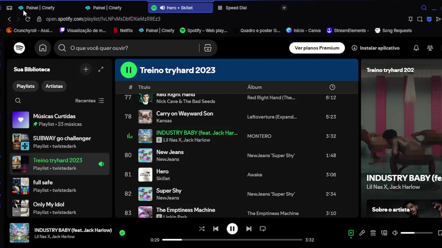This screenshot has height=248, width=442.
Task: Open the notifications bell
Action: (x=416, y=48)
